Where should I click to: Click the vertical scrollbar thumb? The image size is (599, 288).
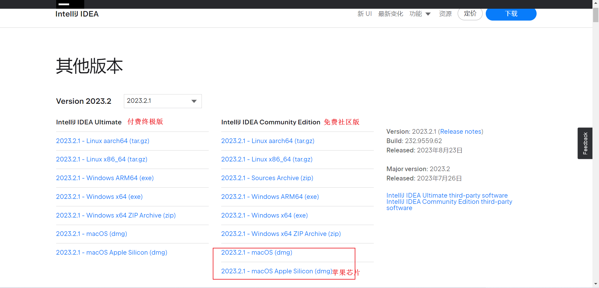click(596, 14)
